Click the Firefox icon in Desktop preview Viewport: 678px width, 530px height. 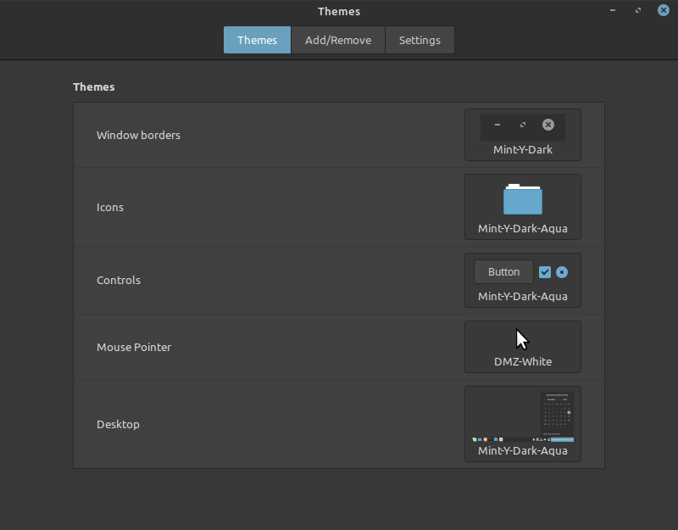[x=485, y=439]
